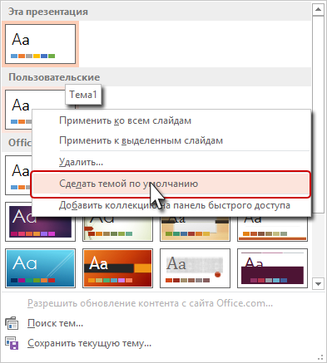Click the purple save theme icon
Viewport: 327px width, 363px height.
point(12,343)
